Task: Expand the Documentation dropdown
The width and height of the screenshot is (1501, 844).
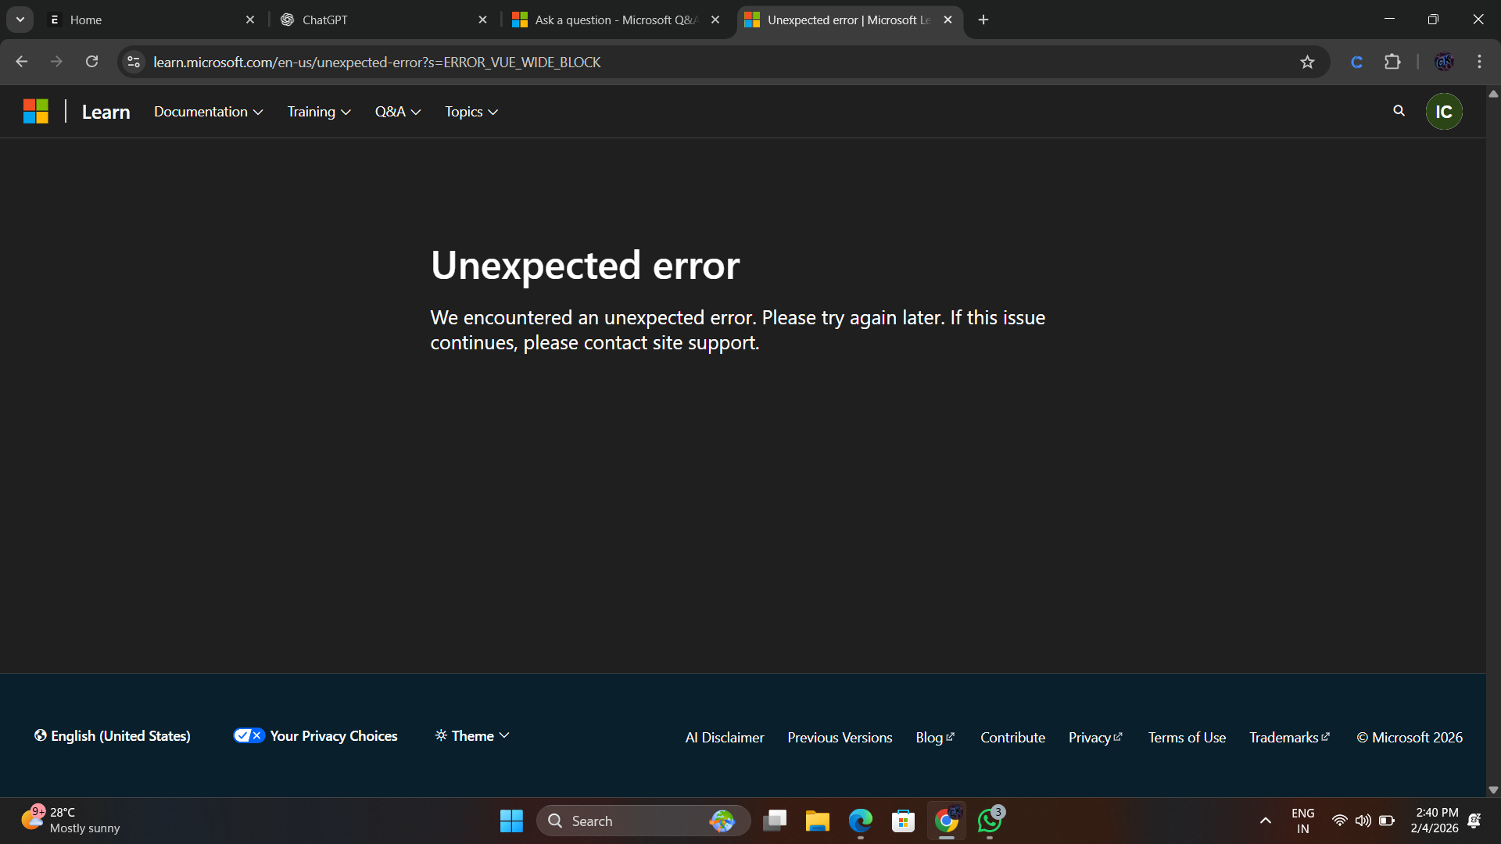Action: [x=208, y=112]
